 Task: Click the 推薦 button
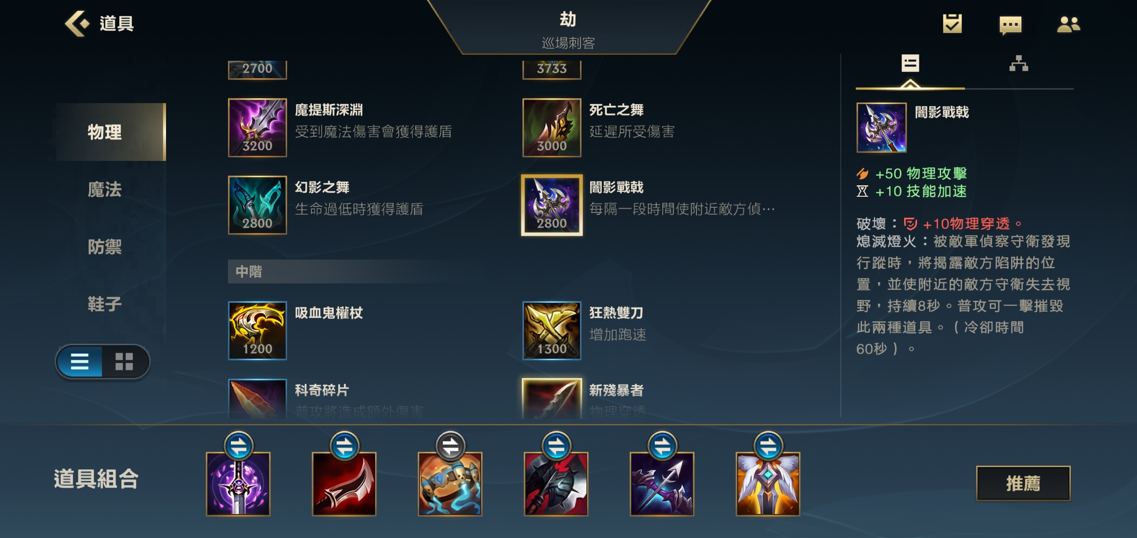click(x=1023, y=483)
